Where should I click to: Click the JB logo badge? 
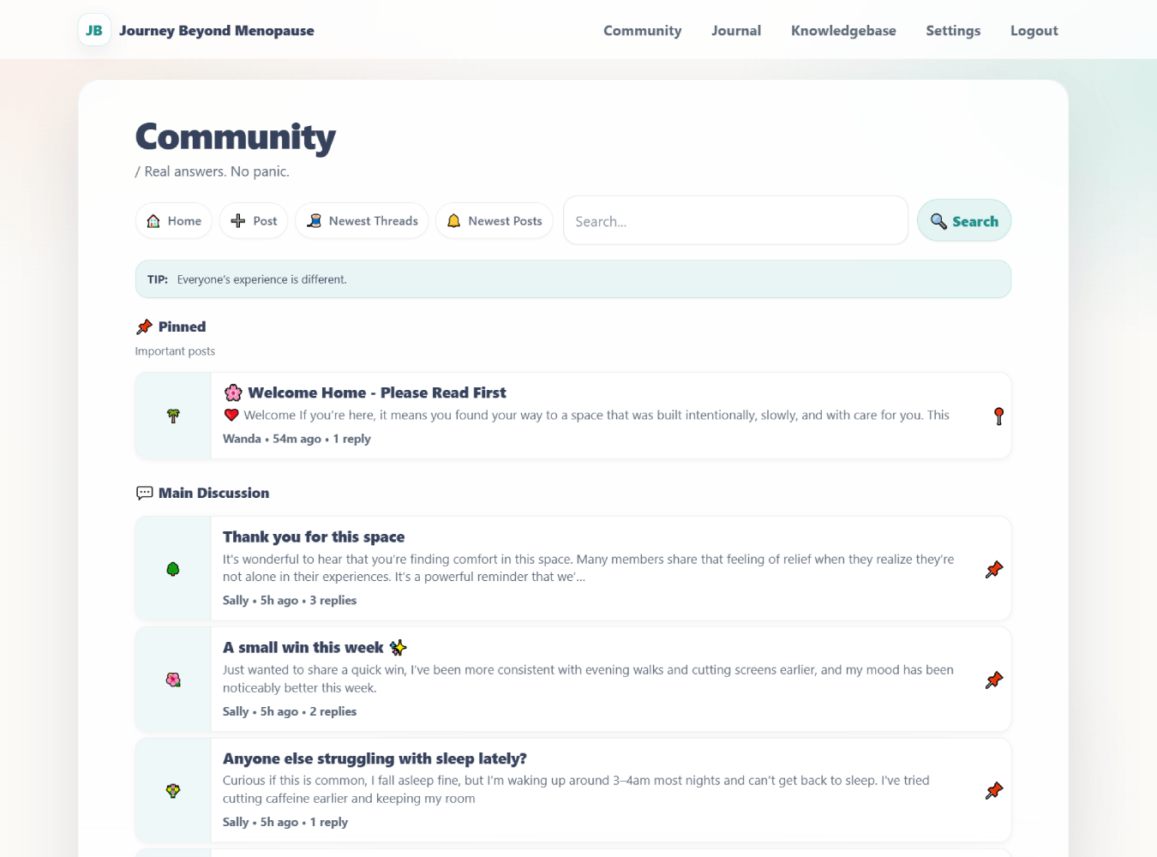[94, 31]
